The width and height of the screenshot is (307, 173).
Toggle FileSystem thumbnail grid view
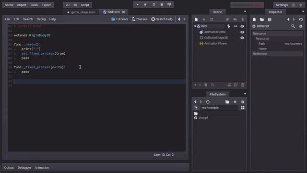click(x=243, y=108)
